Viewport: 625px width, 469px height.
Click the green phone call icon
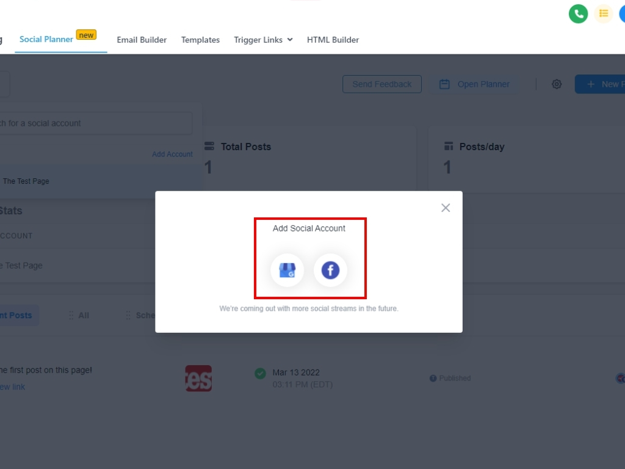coord(578,14)
